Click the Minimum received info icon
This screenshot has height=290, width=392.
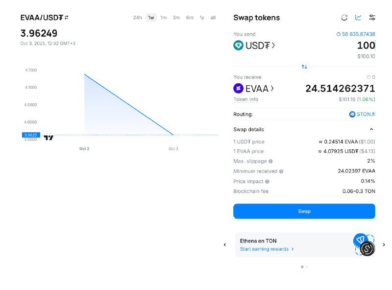[281, 171]
